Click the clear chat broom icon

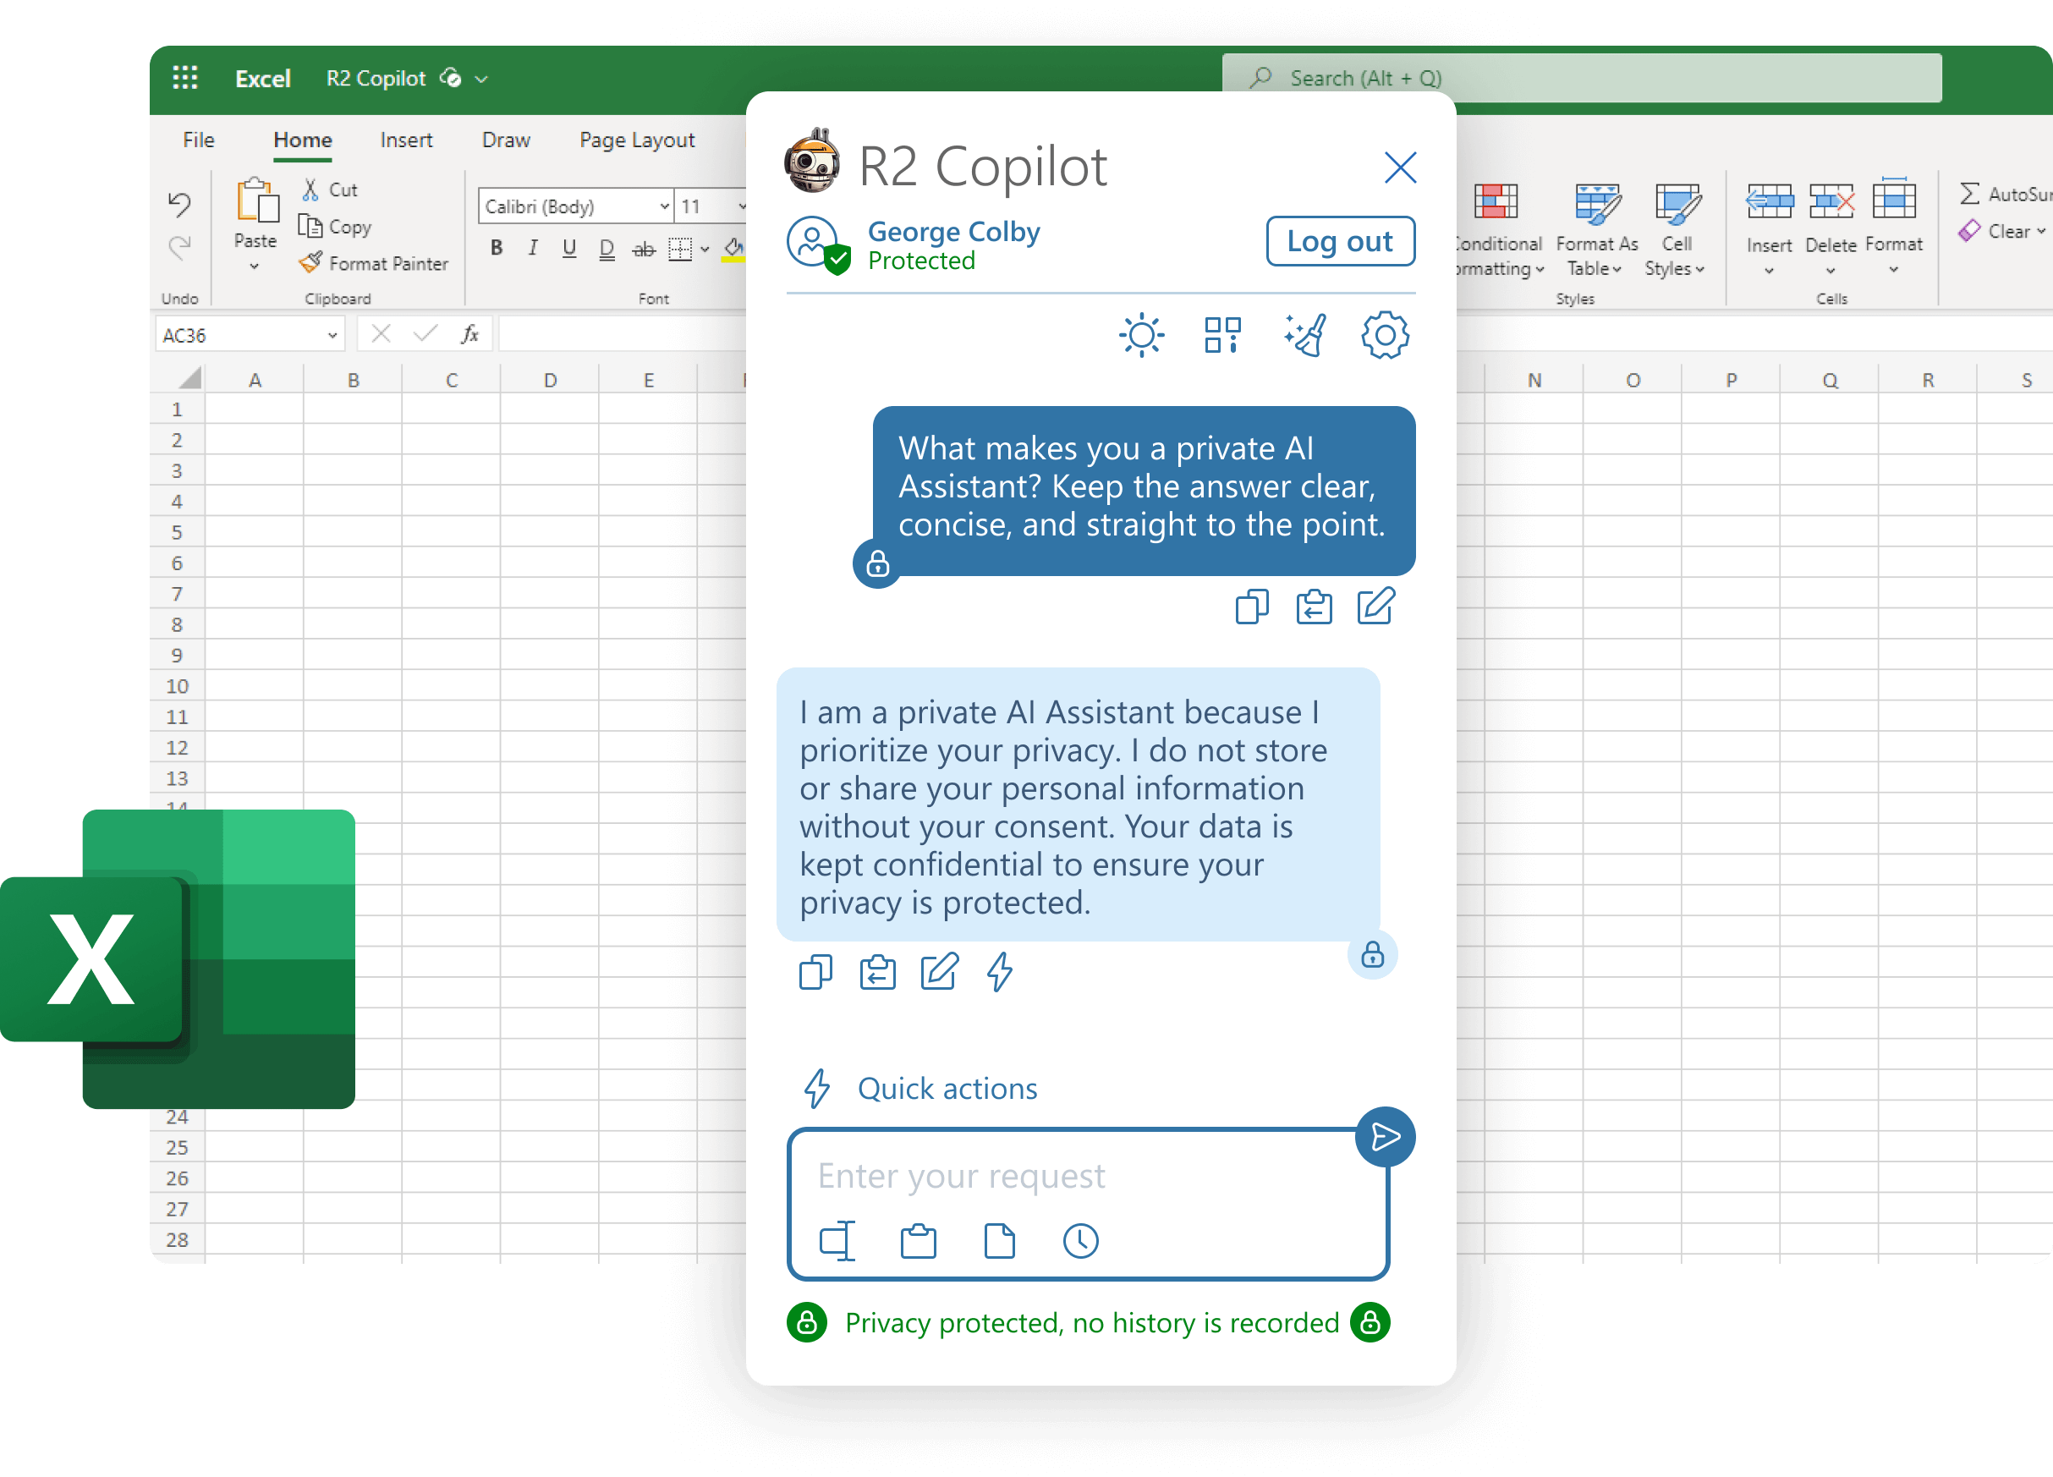1304,336
